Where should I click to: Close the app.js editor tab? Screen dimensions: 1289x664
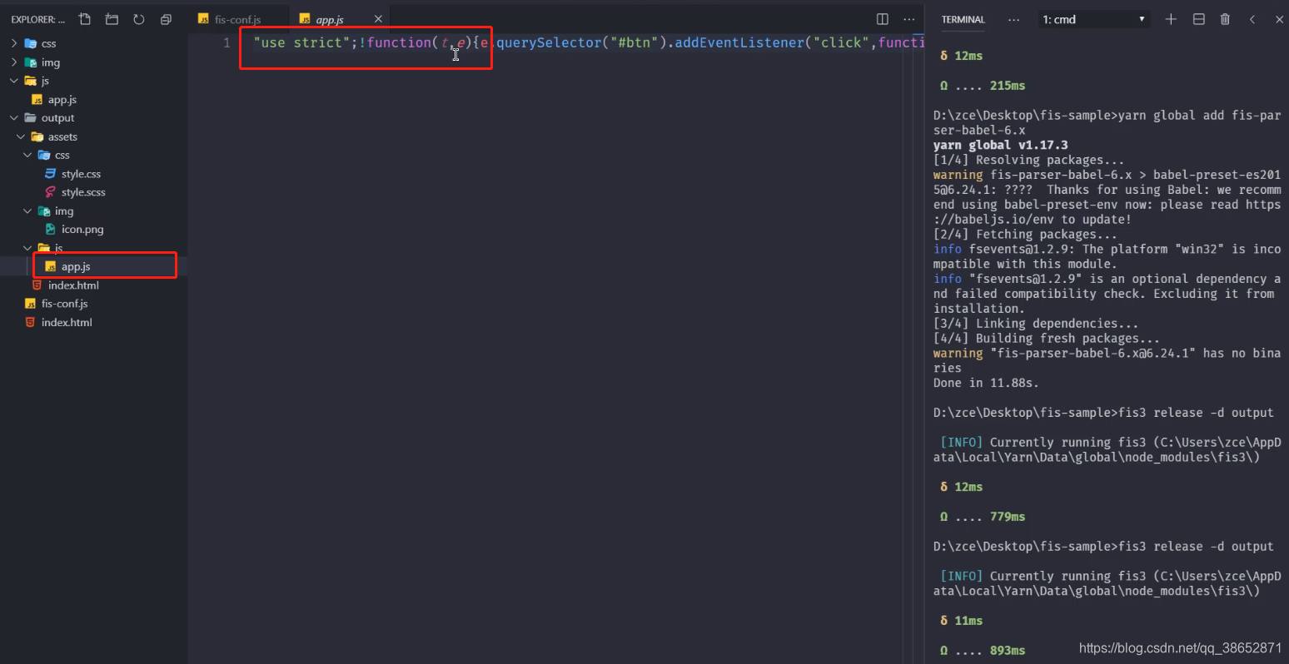[x=378, y=19]
